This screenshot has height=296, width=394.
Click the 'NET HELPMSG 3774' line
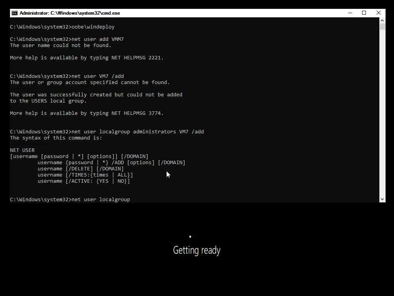coord(87,113)
